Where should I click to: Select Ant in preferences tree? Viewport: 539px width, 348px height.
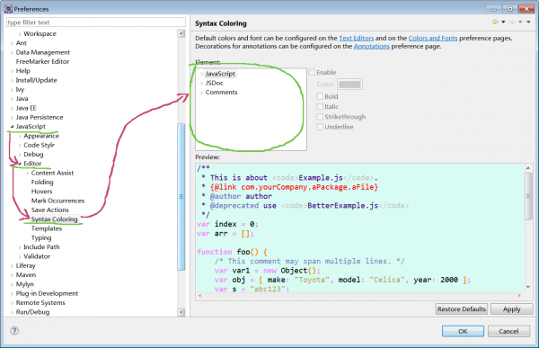pyautogui.click(x=21, y=43)
